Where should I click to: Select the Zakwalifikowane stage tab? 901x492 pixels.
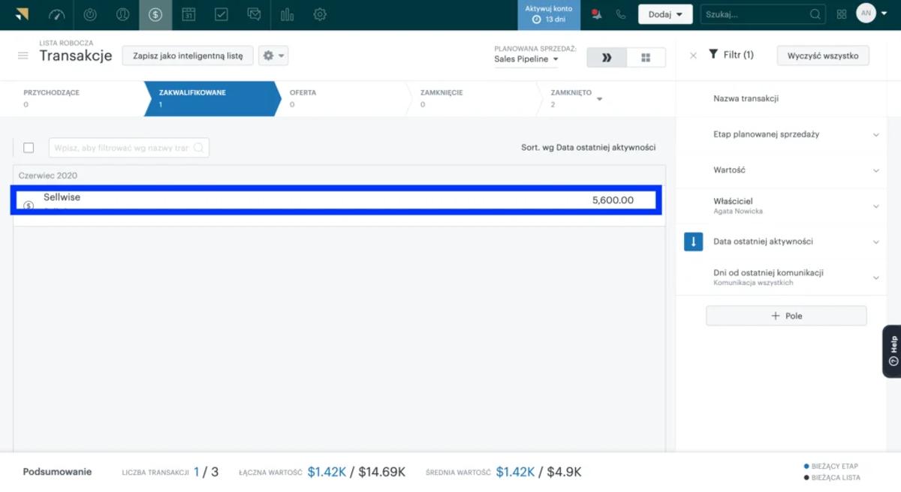pyautogui.click(x=211, y=98)
